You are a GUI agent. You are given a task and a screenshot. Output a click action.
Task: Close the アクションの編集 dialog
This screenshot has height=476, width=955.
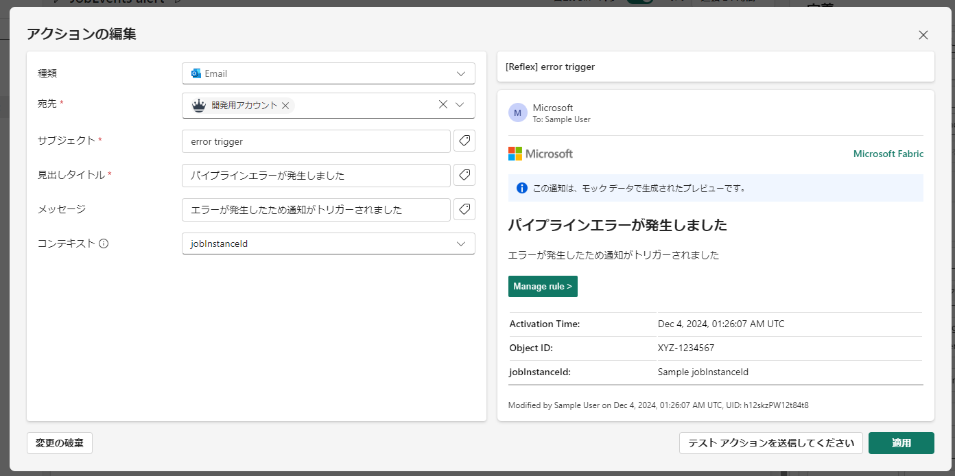[923, 35]
